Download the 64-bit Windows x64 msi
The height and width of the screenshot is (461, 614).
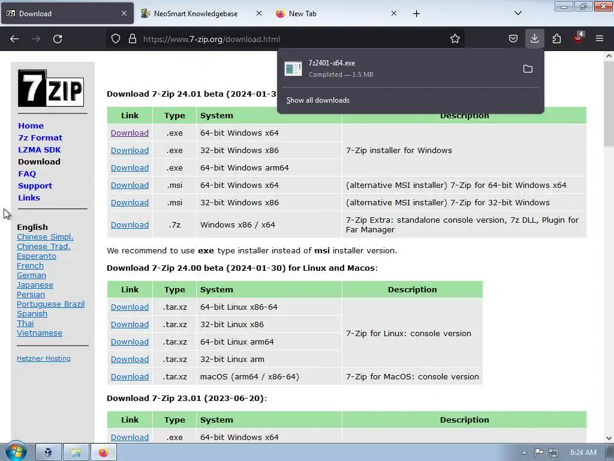click(x=130, y=185)
